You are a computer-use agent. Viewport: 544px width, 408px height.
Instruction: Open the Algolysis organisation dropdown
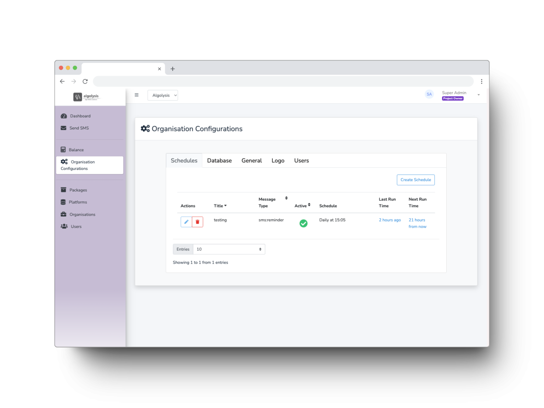(163, 95)
